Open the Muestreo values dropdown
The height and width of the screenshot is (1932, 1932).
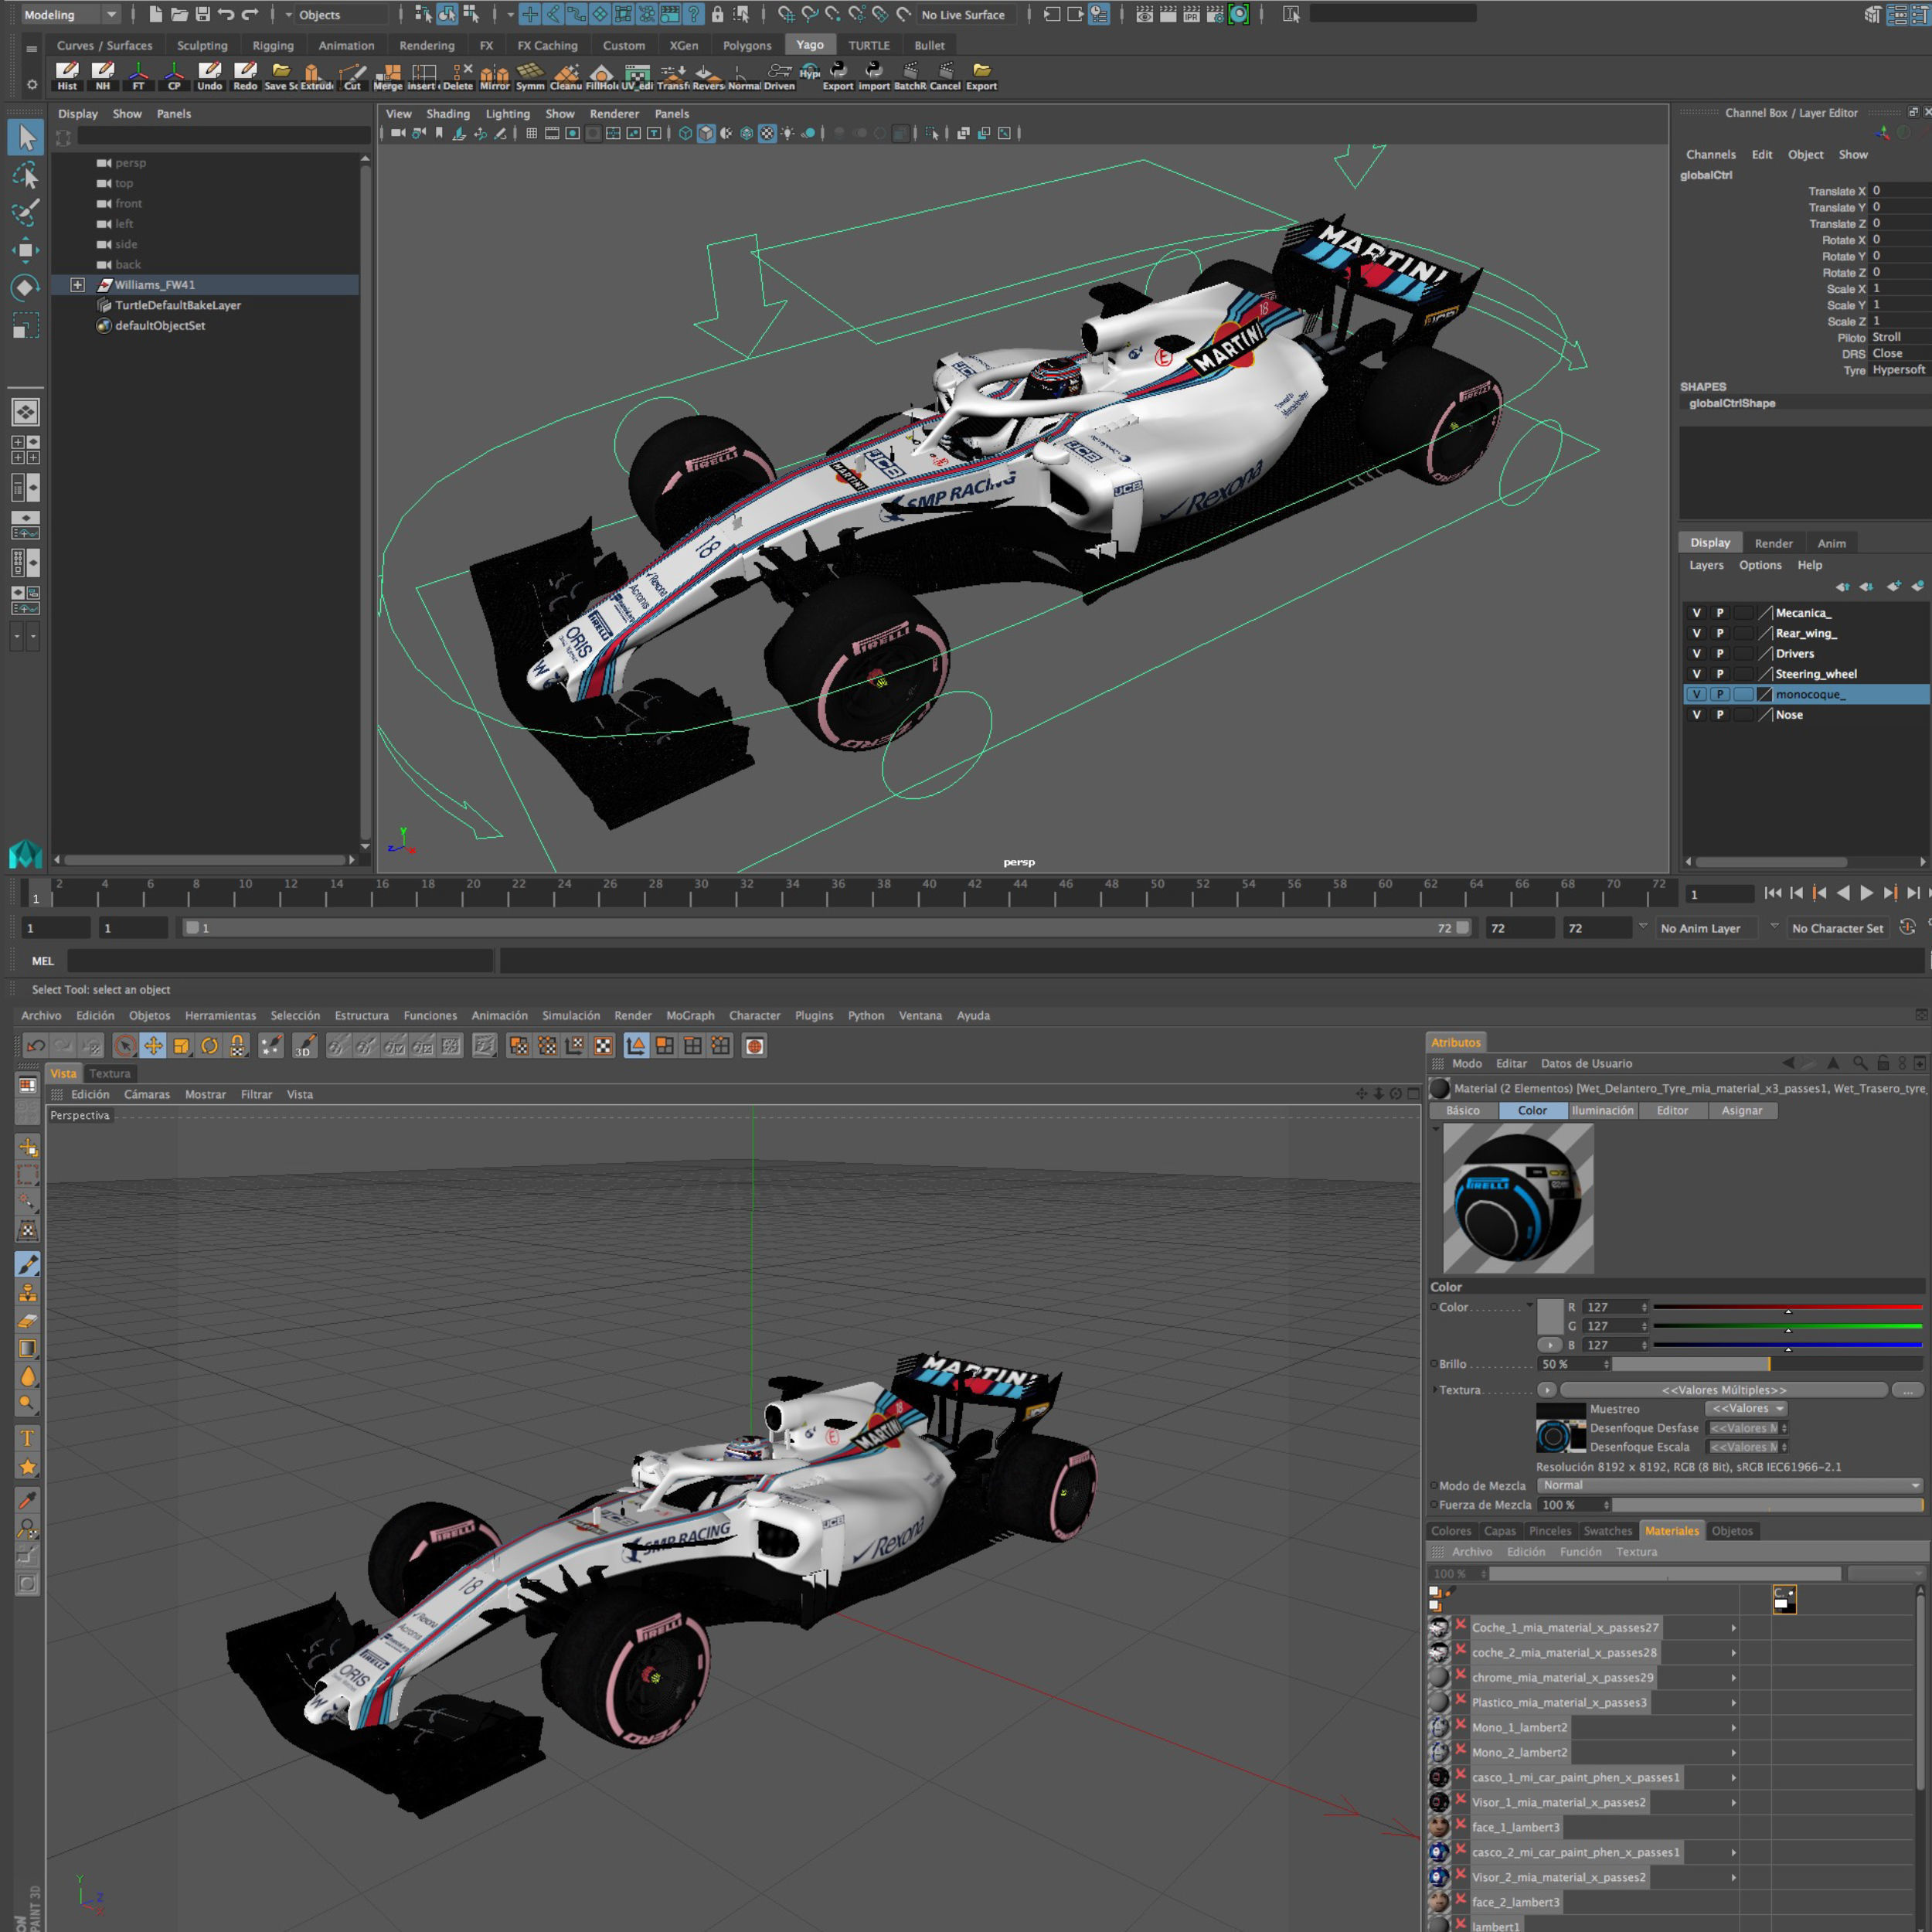point(1748,1408)
